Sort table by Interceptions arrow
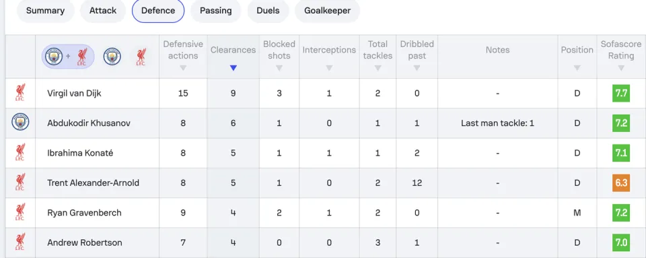Image resolution: width=646 pixels, height=258 pixels. (x=329, y=68)
